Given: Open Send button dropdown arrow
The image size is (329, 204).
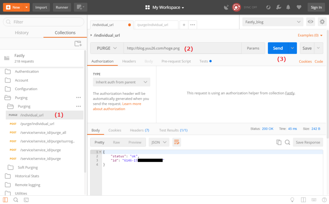Looking at the screenshot, I should tap(292, 48).
